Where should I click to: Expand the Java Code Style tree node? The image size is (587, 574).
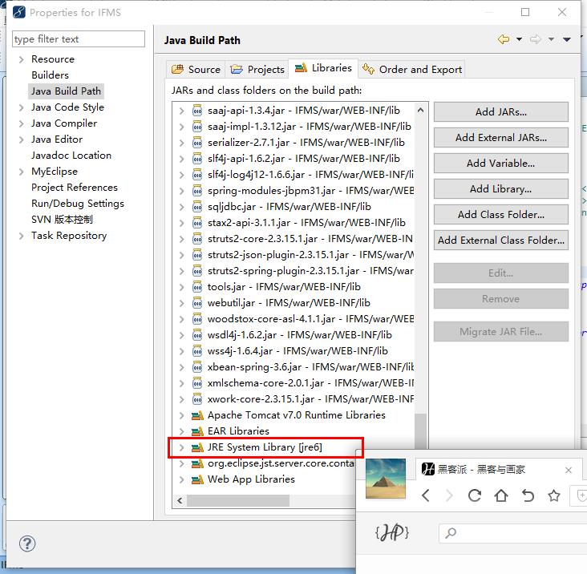coord(21,107)
